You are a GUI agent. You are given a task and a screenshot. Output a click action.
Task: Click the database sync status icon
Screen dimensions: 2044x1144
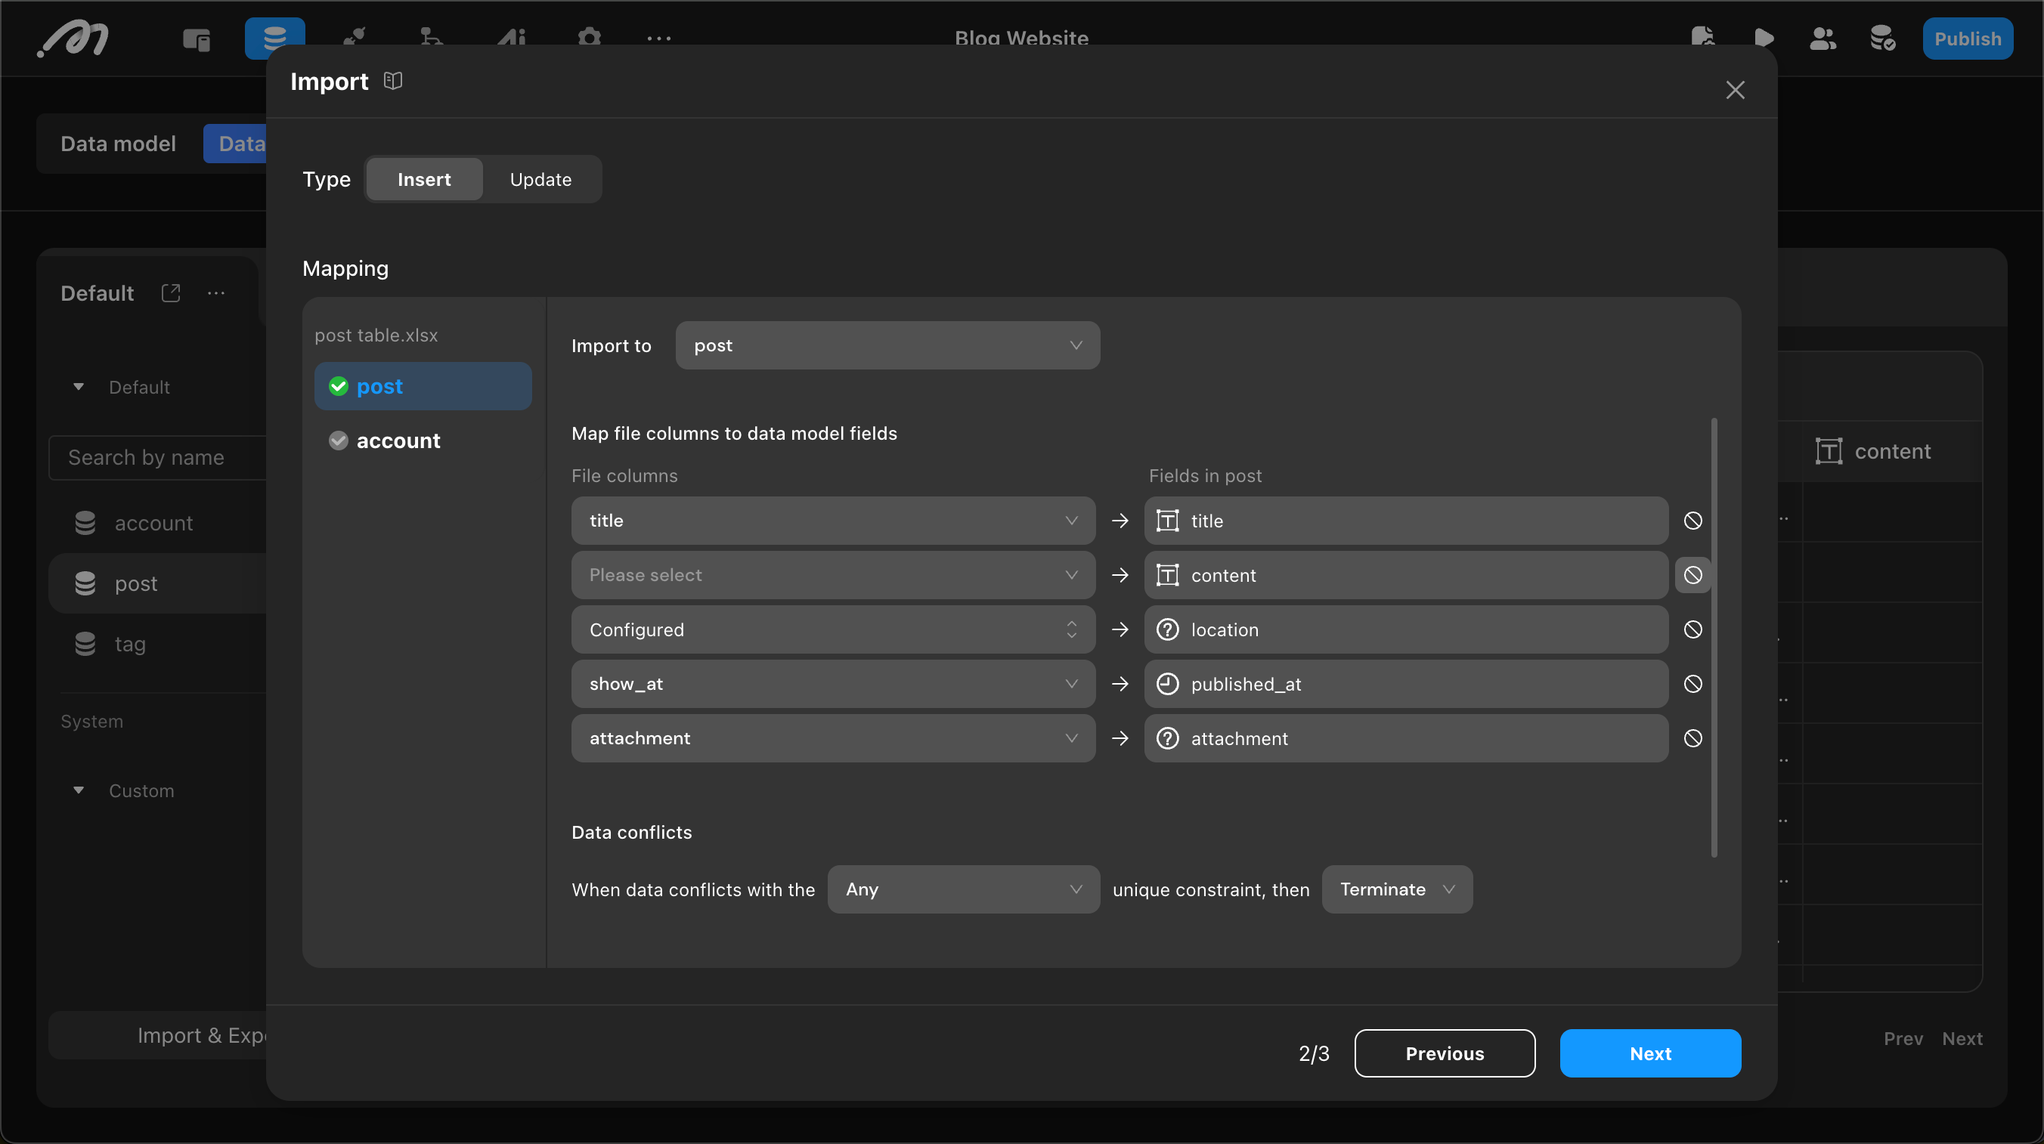1882,38
